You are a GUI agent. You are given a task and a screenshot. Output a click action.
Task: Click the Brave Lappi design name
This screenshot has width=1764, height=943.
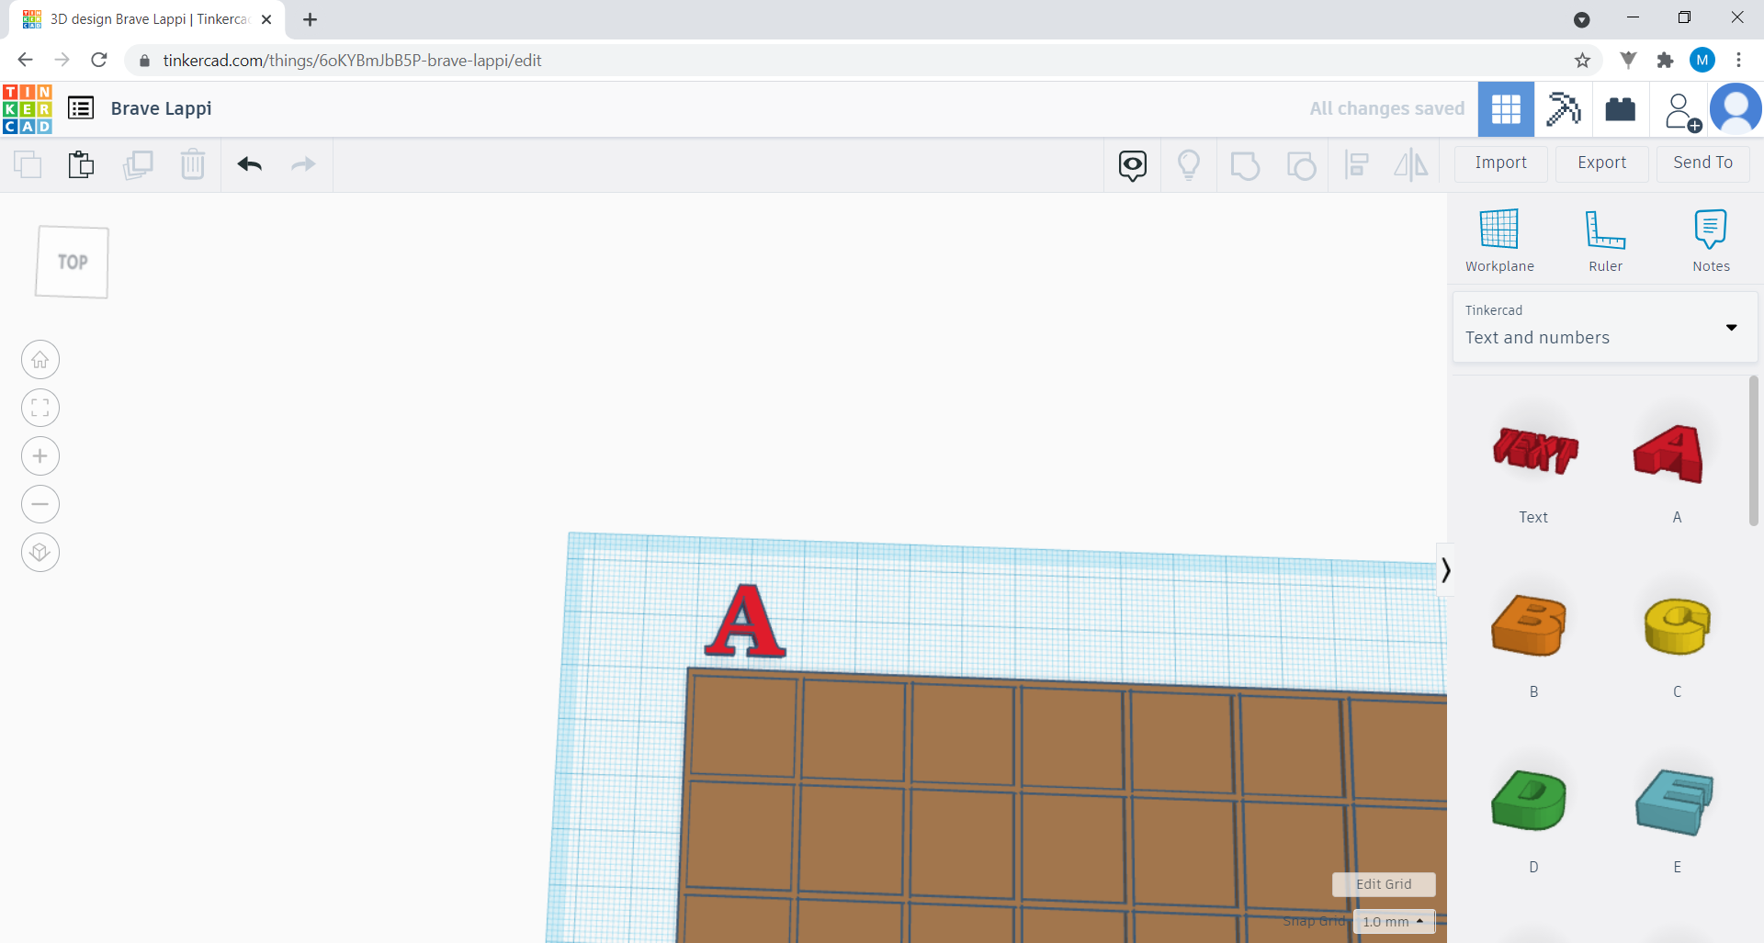click(162, 108)
